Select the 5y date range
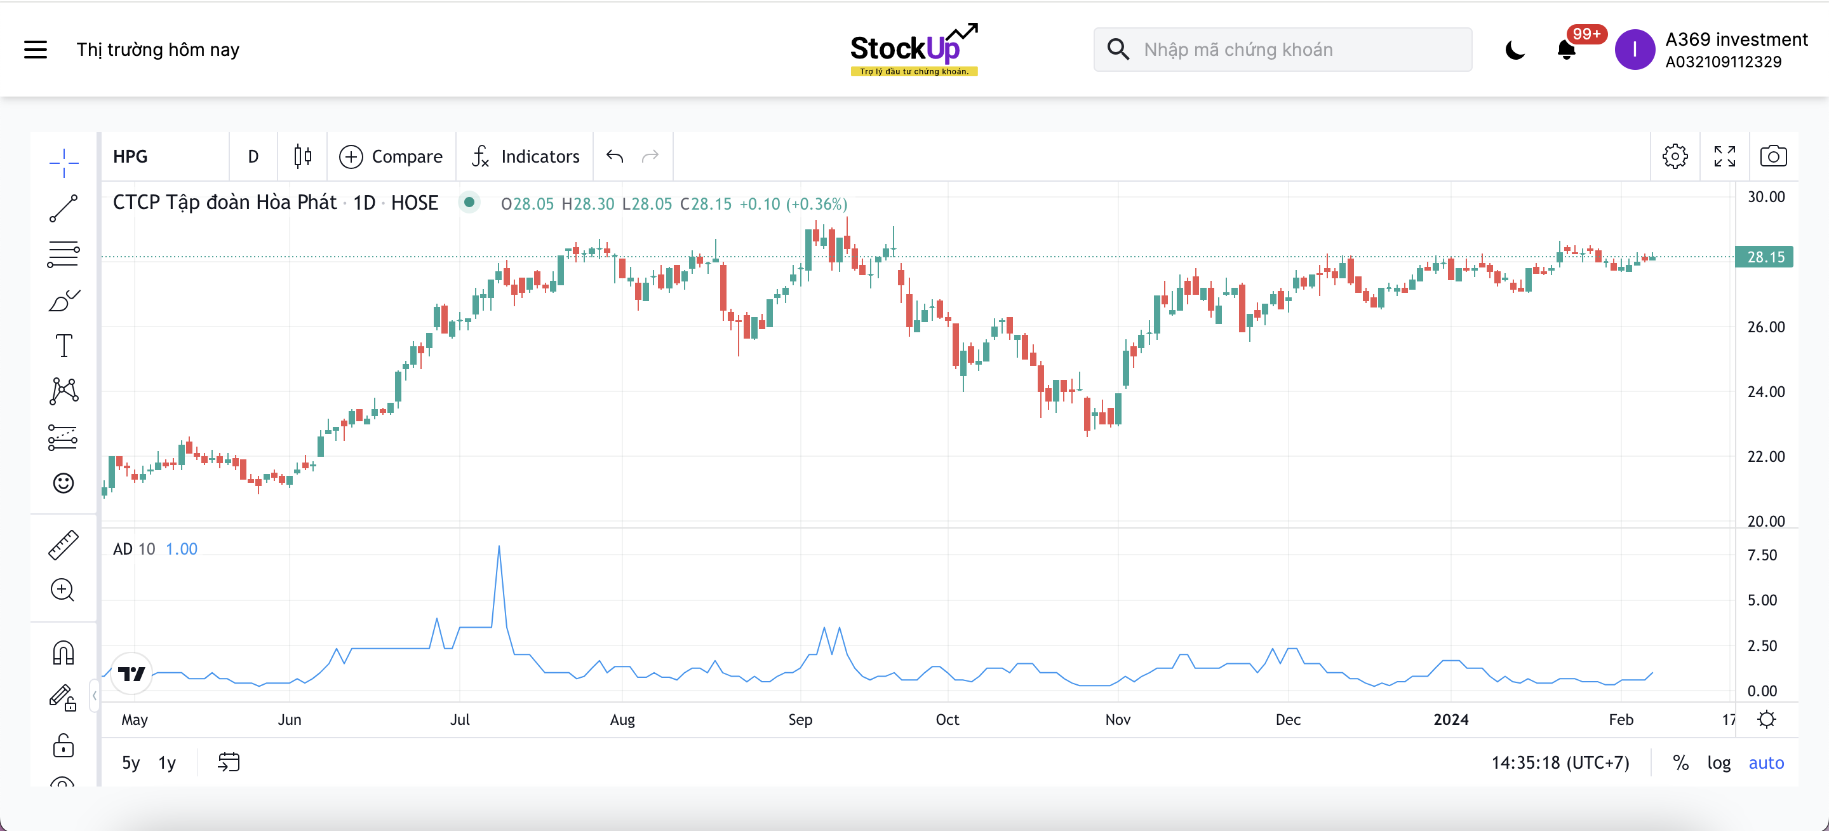Image resolution: width=1829 pixels, height=831 pixels. coord(131,763)
